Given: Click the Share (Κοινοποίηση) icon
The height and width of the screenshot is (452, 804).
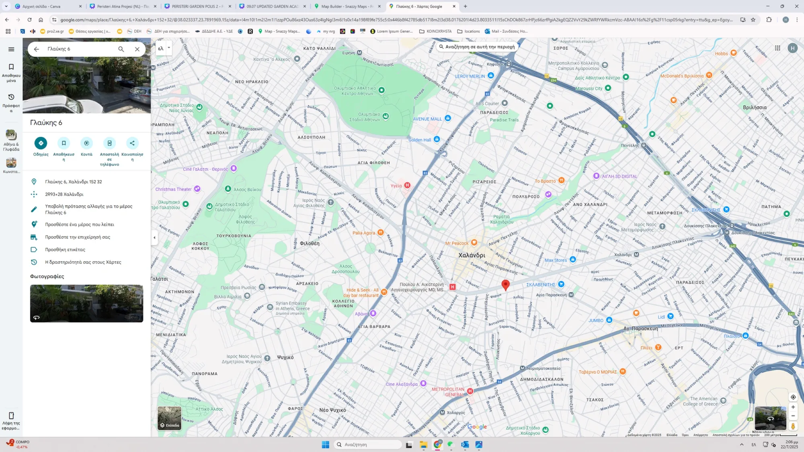Looking at the screenshot, I should [x=132, y=143].
